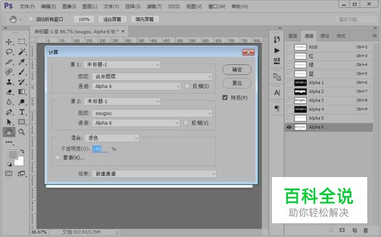Switch to the Layers panel tab
The image size is (381, 237).
293,36
